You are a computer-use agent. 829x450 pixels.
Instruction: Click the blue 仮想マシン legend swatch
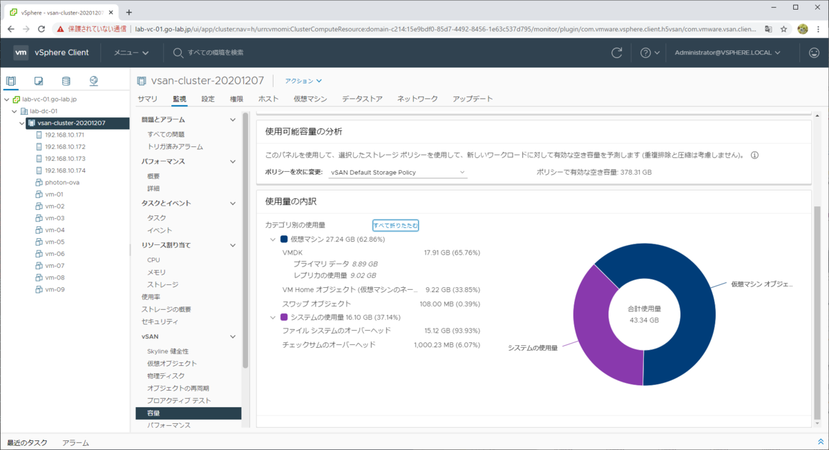tap(284, 239)
